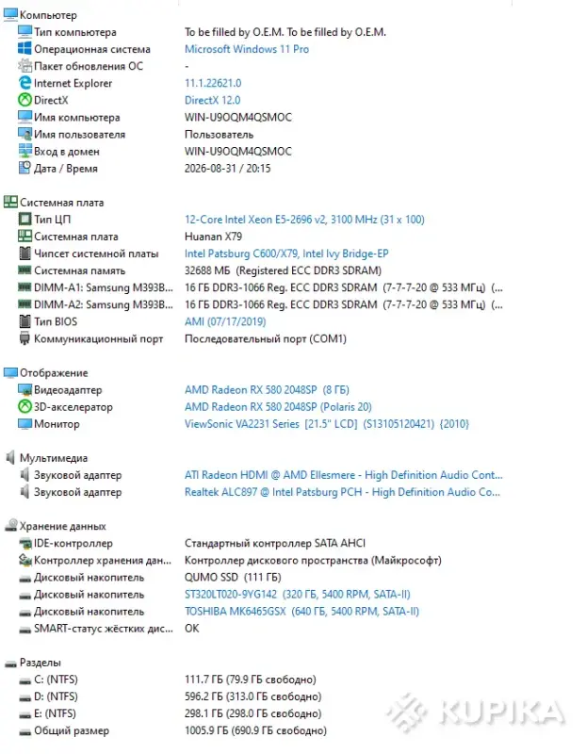Screen dimensions: 586x754
Task: Click the Тип BIOS chip icon
Action: [24, 321]
